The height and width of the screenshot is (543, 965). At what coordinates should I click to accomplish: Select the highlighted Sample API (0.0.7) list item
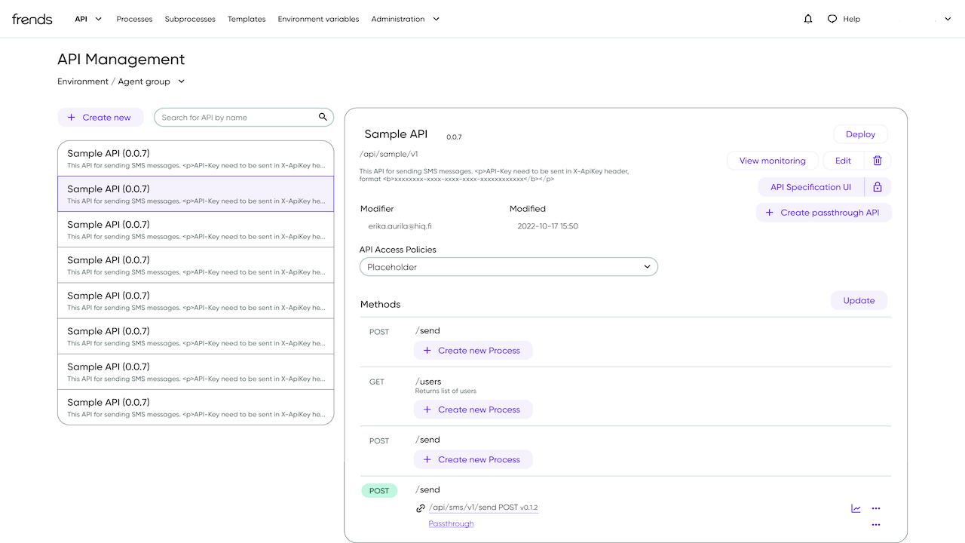tap(196, 194)
